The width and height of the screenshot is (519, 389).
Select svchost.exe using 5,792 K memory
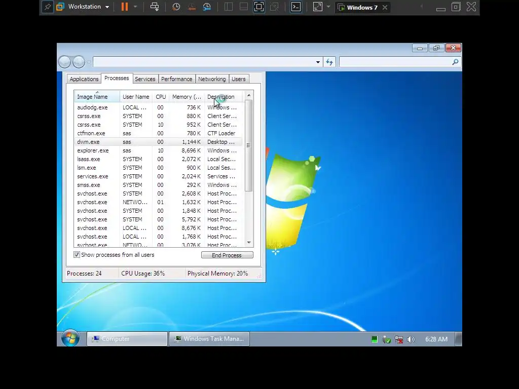click(158, 219)
